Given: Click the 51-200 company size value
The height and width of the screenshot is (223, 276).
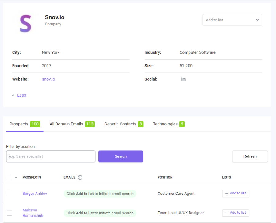Looking at the screenshot, I should pos(186,66).
